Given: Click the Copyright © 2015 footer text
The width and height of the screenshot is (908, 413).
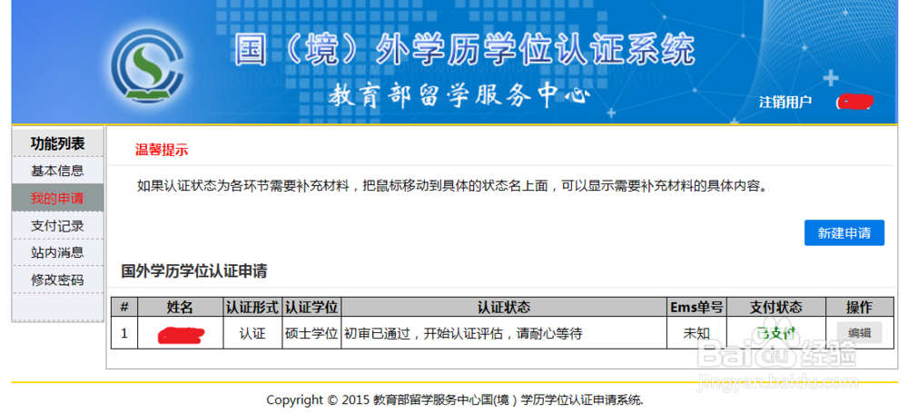Looking at the screenshot, I should (455, 399).
